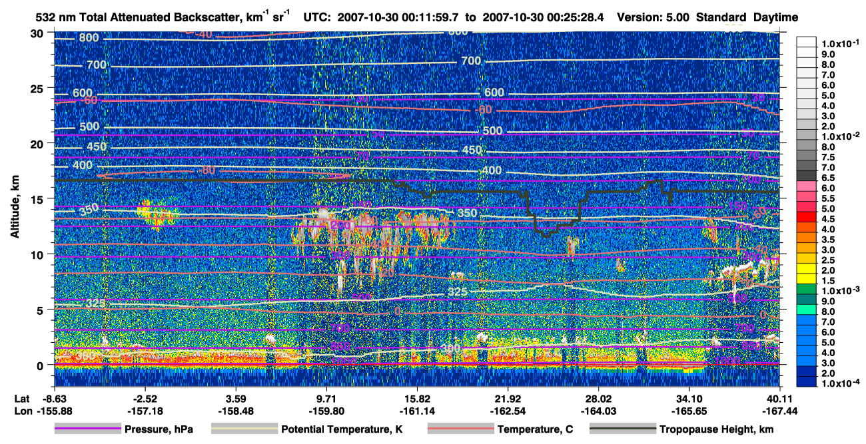This screenshot has height=444, width=866.
Task: Click latitude value -8.63
Action: click(x=55, y=398)
